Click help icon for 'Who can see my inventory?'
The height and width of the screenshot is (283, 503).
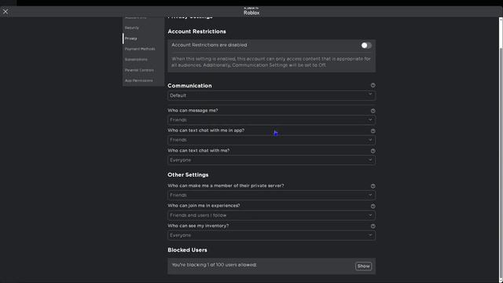pos(373,226)
